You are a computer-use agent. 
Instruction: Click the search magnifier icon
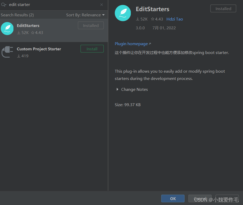[x=3, y=5]
